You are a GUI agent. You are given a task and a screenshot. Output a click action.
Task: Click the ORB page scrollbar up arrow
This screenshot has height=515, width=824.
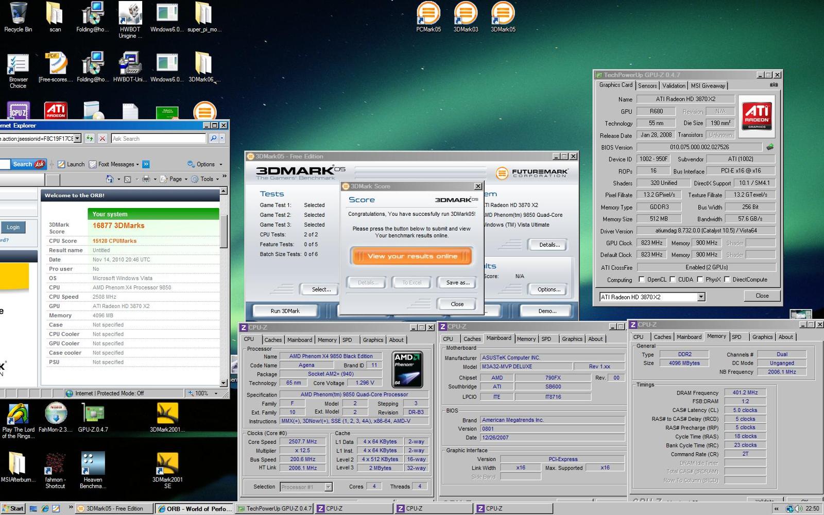coord(224,191)
